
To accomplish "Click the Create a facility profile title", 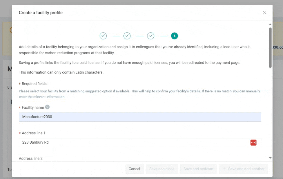I will (x=41, y=13).
